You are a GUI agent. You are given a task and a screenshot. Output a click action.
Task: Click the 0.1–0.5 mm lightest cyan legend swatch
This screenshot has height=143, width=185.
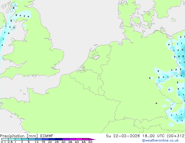pos(5,139)
